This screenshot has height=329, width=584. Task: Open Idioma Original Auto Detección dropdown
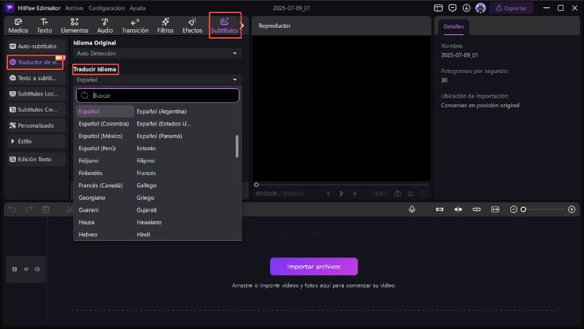(157, 53)
